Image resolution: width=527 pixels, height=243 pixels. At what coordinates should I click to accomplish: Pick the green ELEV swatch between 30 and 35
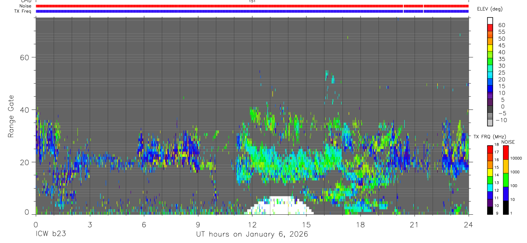491,62
